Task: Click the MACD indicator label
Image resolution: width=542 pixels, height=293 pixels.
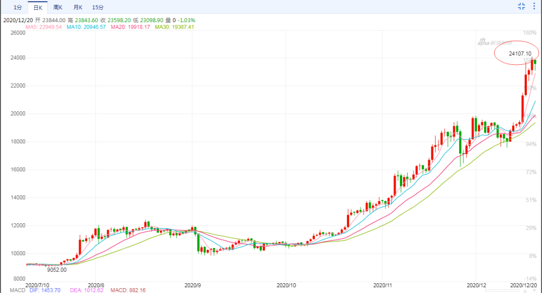Action: (17, 290)
